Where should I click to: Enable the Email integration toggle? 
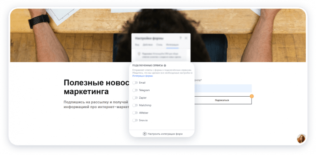click(x=135, y=83)
